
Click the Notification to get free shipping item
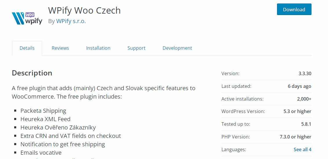[63, 144]
